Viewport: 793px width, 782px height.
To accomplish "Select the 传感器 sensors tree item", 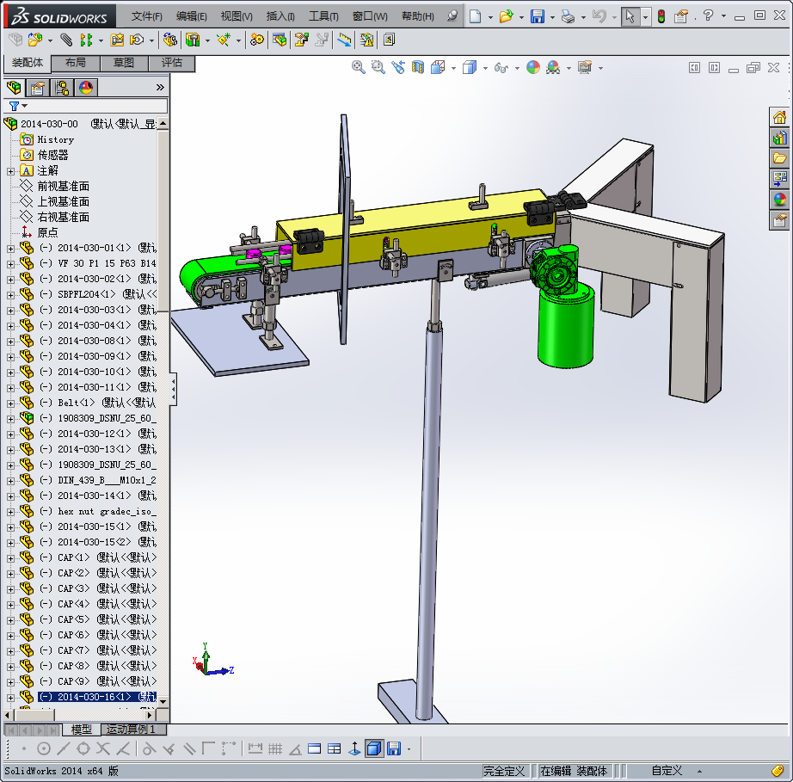I will [52, 155].
